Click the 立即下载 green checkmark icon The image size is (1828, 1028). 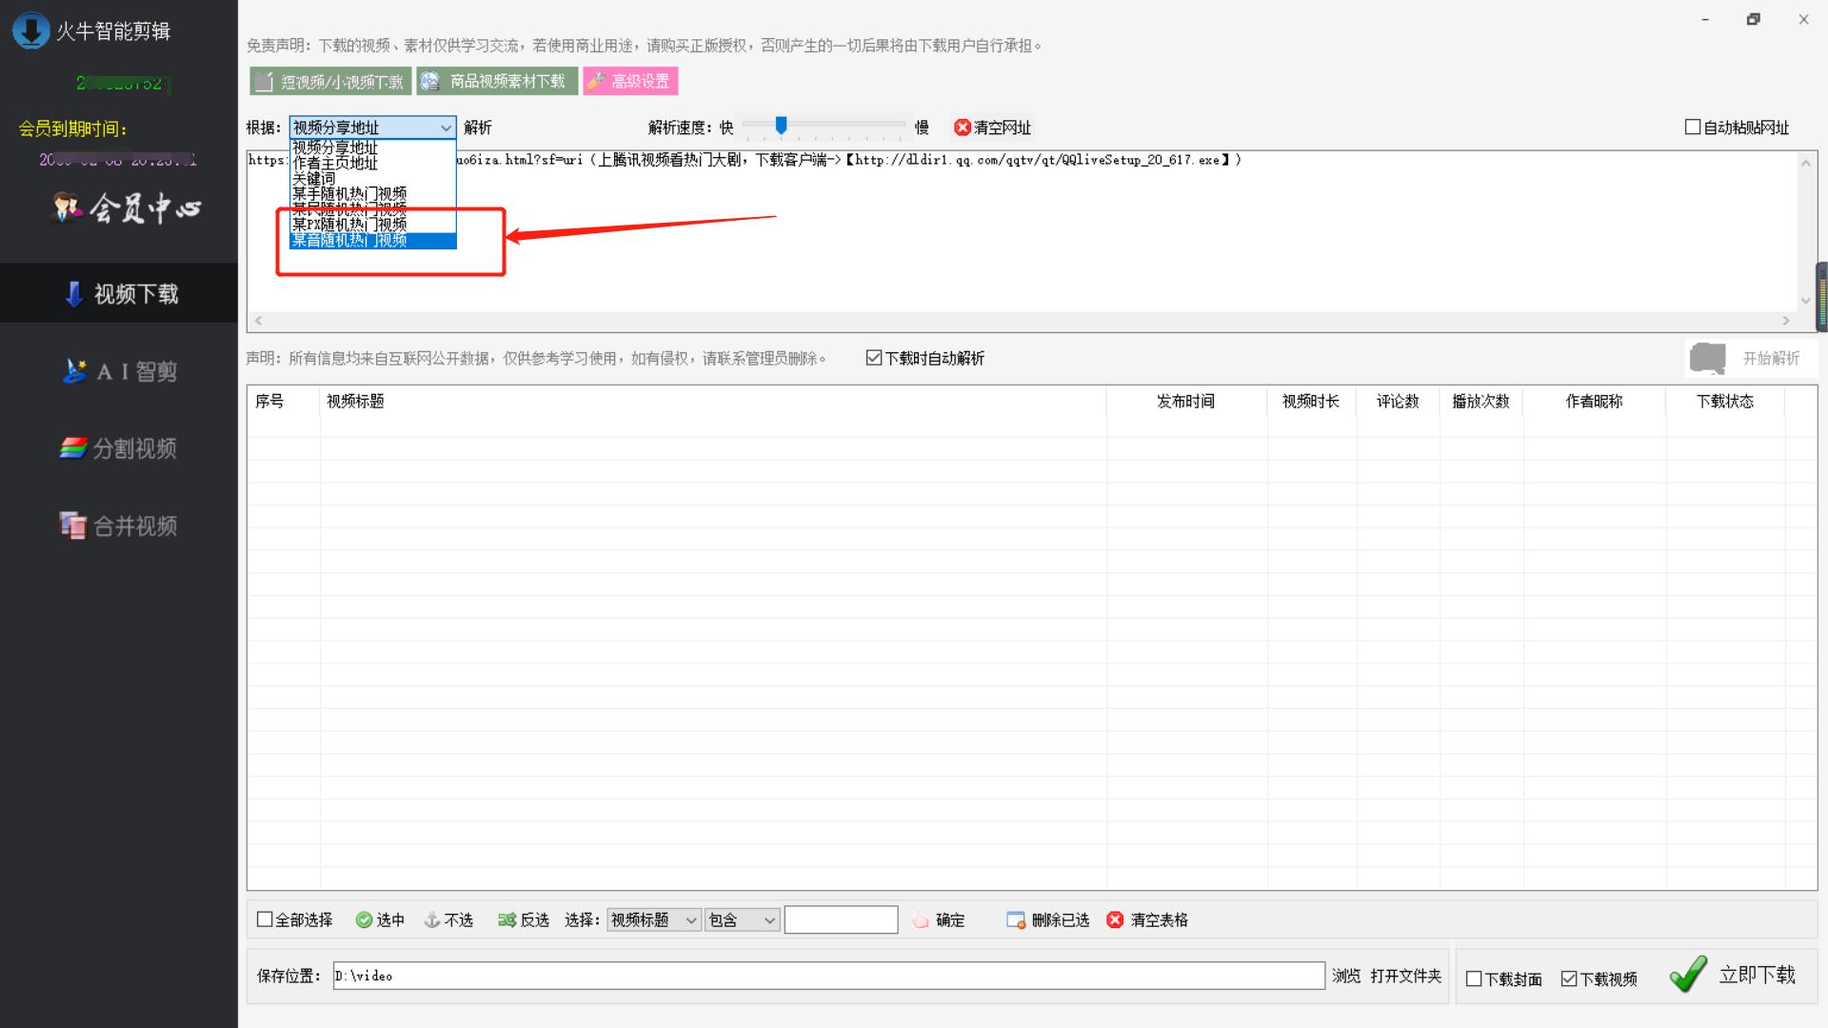pyautogui.click(x=1688, y=975)
